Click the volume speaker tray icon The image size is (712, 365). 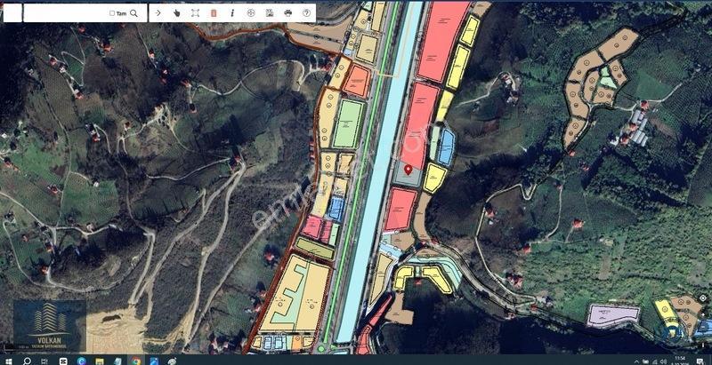[x=663, y=361]
